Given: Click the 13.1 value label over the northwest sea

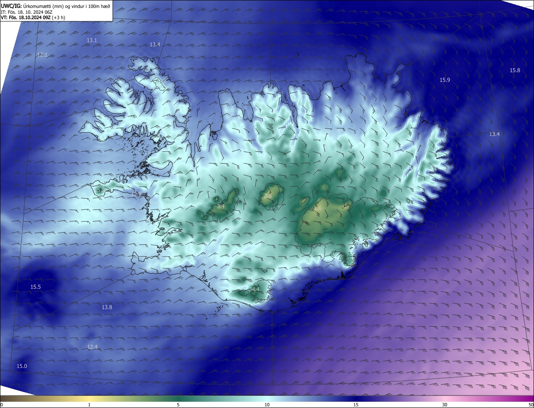Looking at the screenshot, I should click(x=92, y=40).
